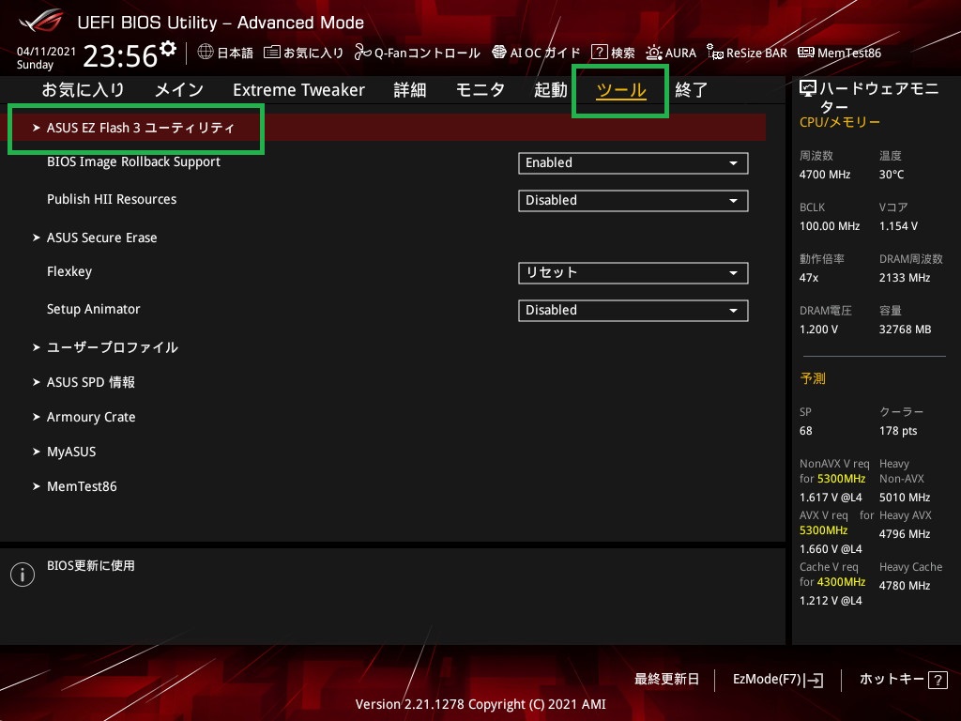Screen dimensions: 961x721
Task: Click the search question mark icon
Action: (599, 53)
